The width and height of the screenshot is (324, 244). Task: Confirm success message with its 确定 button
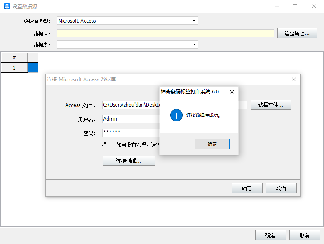pyautogui.click(x=212, y=144)
